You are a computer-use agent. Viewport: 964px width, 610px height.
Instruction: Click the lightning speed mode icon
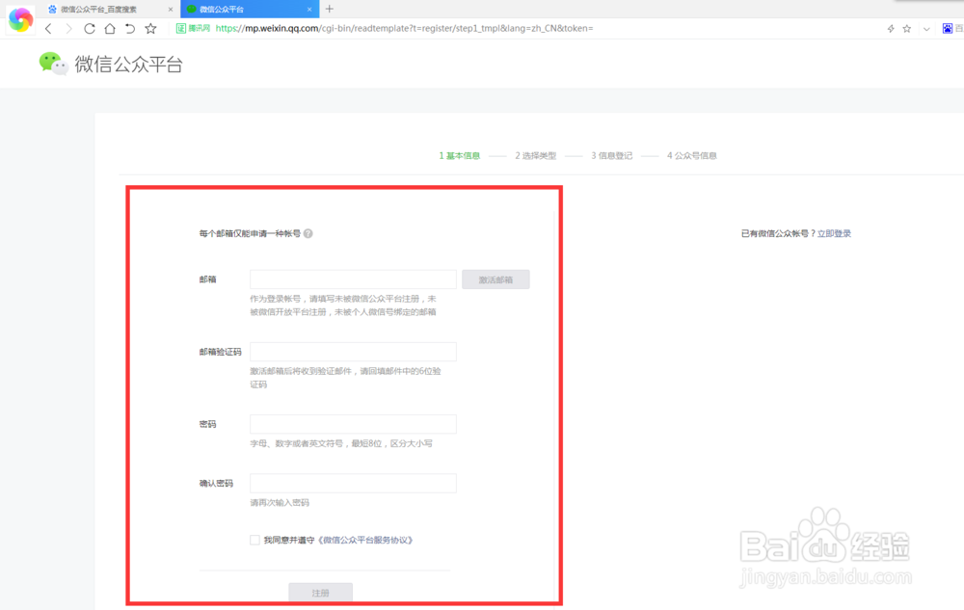[890, 28]
